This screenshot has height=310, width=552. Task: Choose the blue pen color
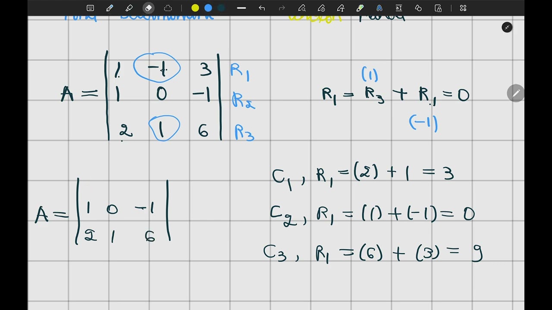(208, 8)
